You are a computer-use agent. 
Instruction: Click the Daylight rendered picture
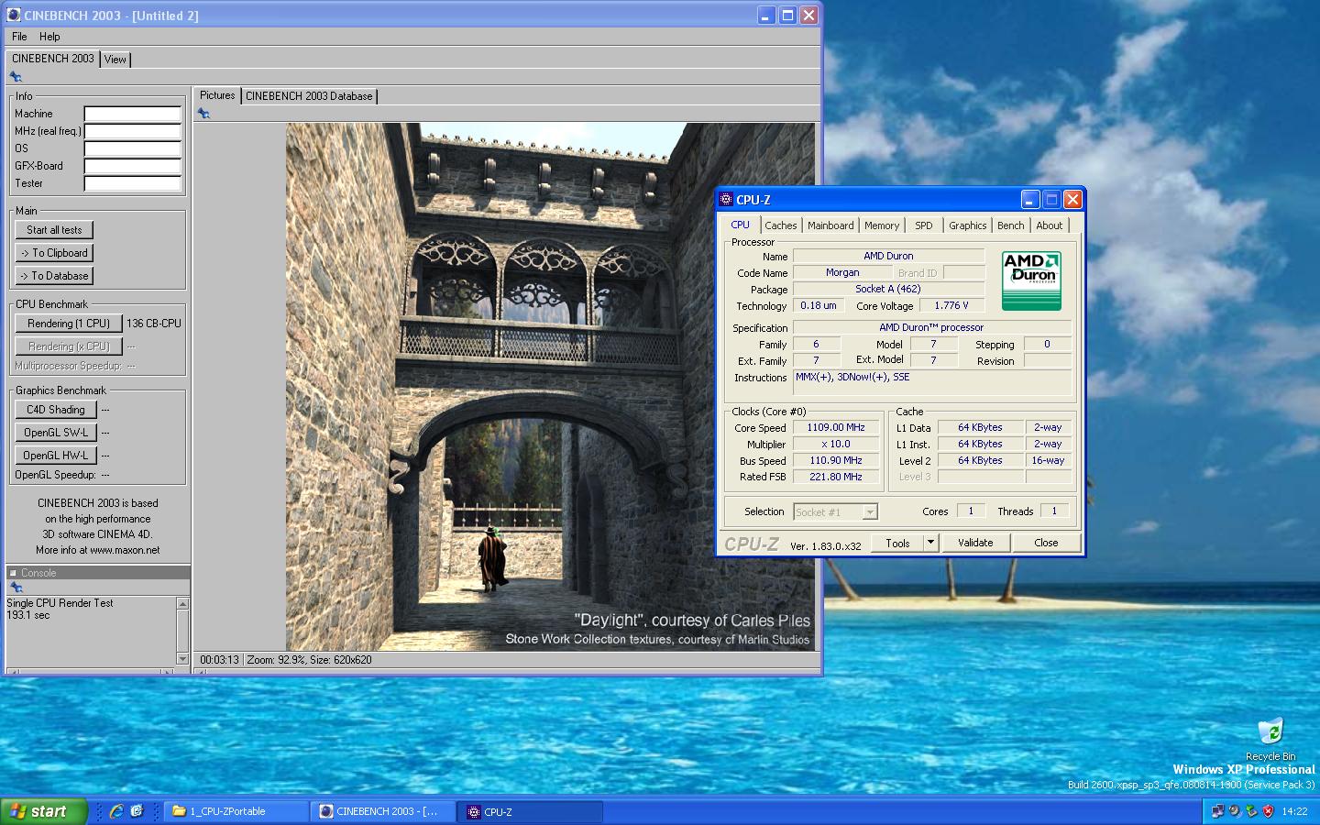pyautogui.click(x=550, y=387)
